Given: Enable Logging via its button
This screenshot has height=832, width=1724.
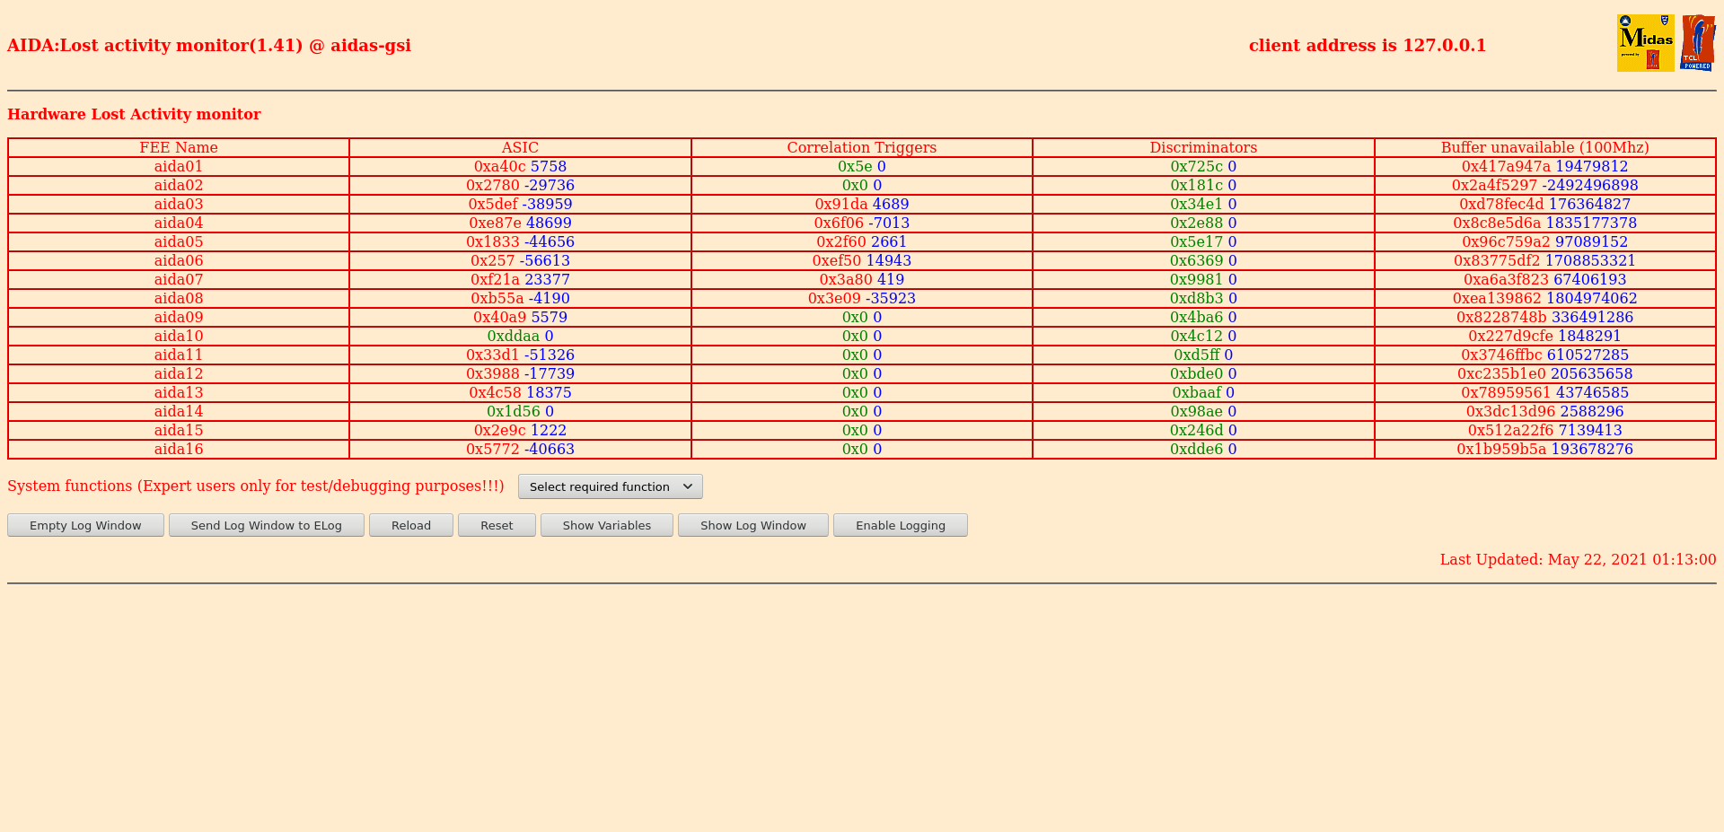Looking at the screenshot, I should [x=900, y=525].
